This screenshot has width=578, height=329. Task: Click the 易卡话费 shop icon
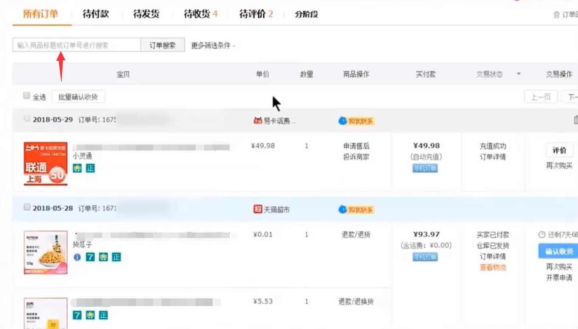(258, 121)
